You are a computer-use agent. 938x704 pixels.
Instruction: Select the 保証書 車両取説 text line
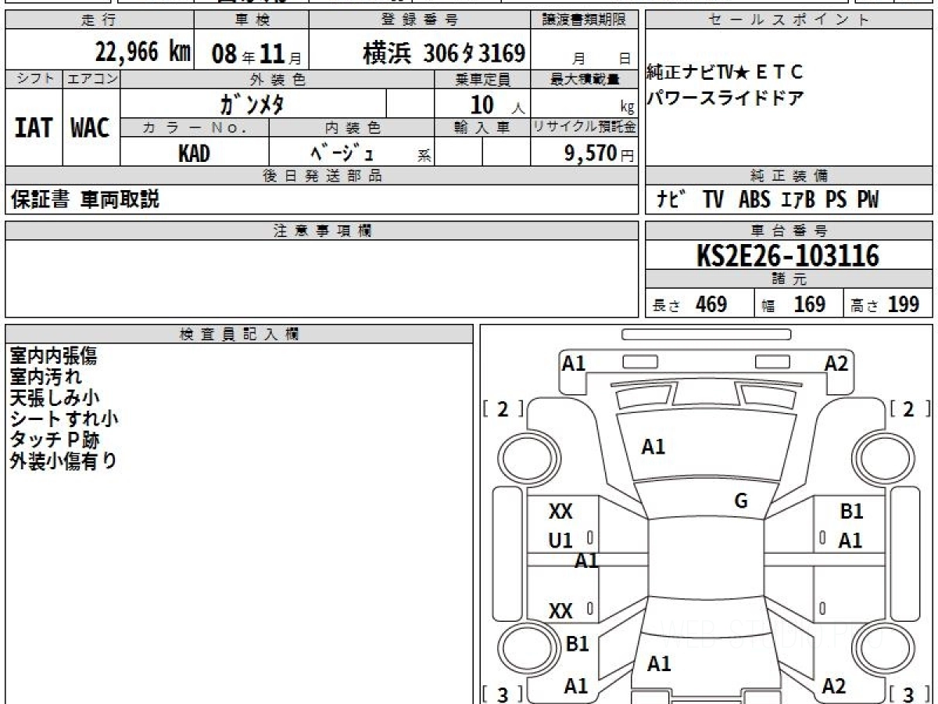84,200
